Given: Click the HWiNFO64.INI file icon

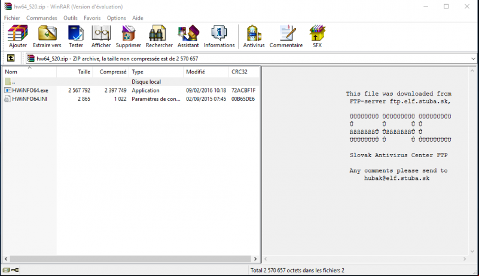Looking at the screenshot, I should coord(8,99).
